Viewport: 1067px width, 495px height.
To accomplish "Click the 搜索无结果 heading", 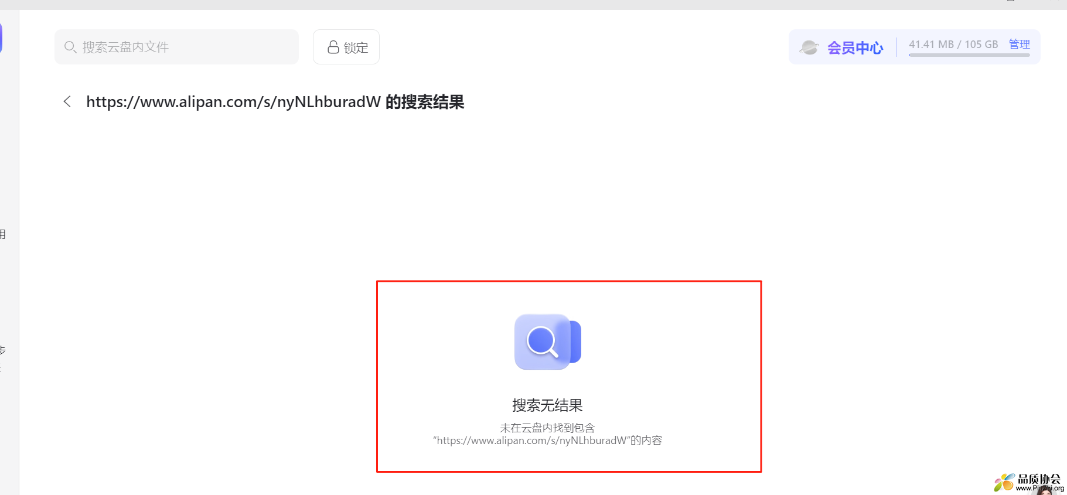I will (547, 405).
